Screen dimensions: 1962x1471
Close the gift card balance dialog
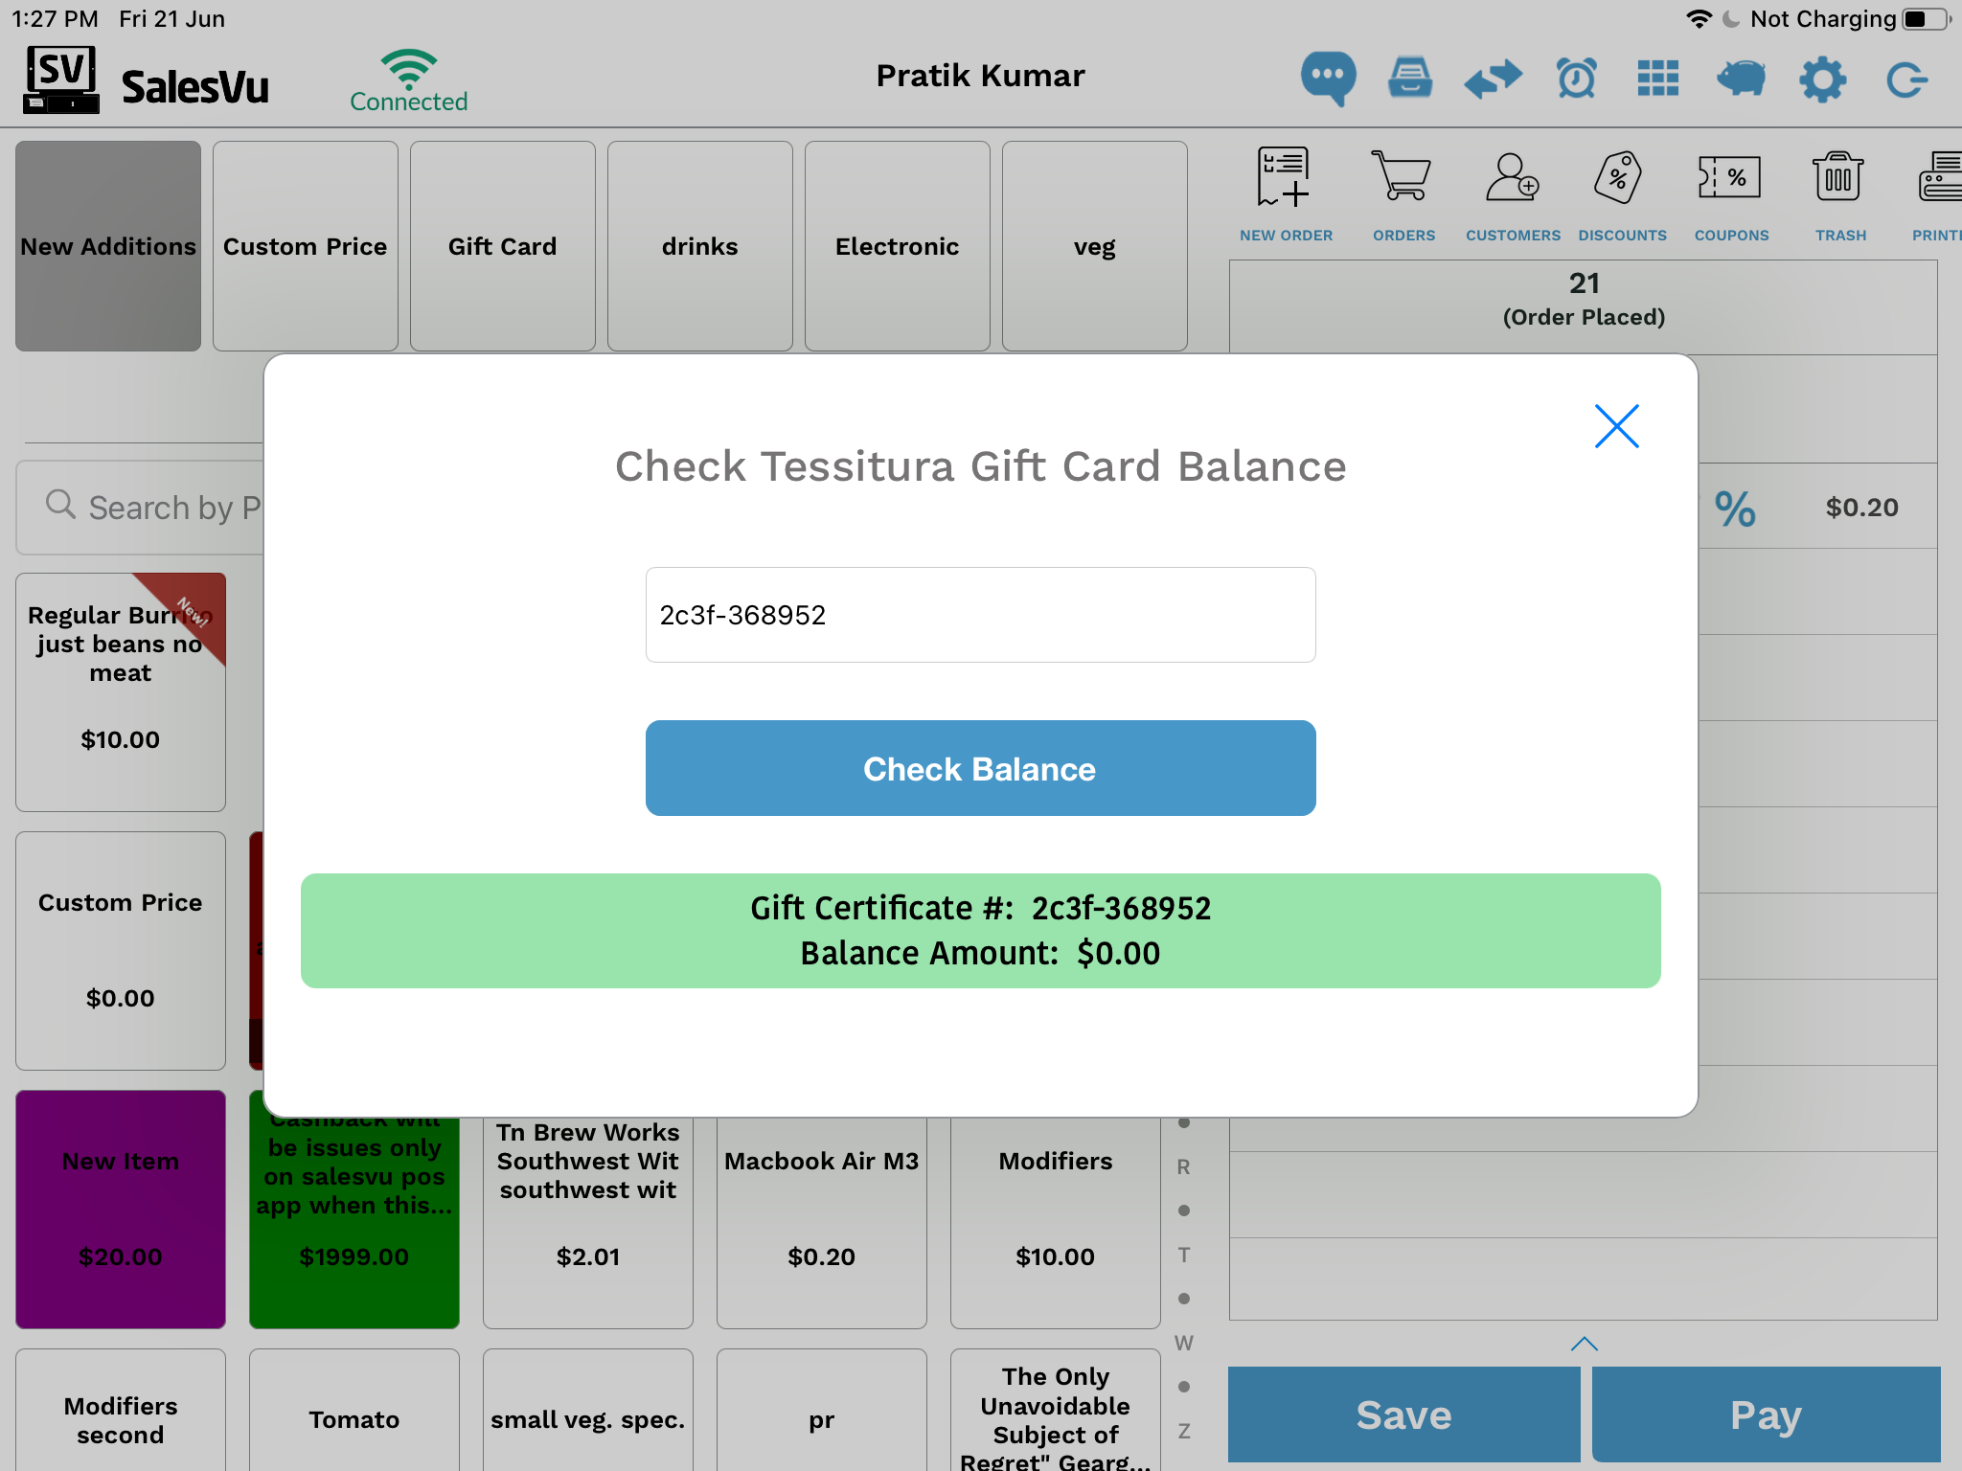pos(1616,426)
